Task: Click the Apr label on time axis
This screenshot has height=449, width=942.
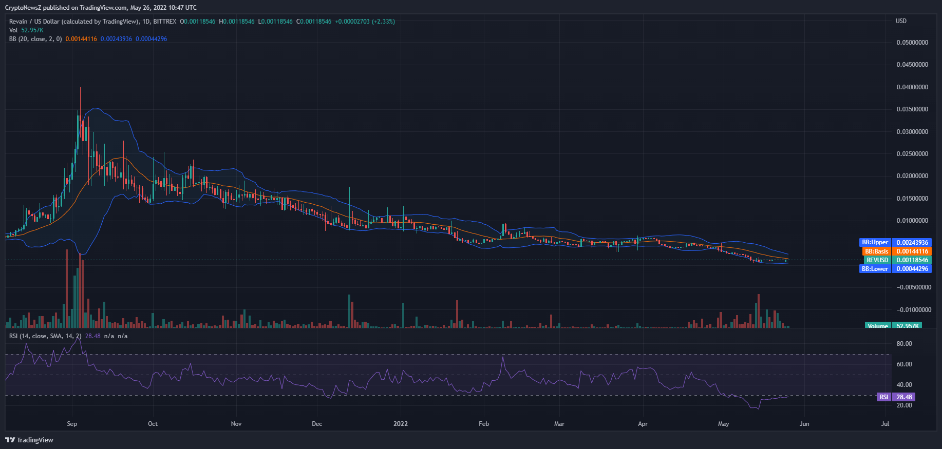Action: point(643,424)
